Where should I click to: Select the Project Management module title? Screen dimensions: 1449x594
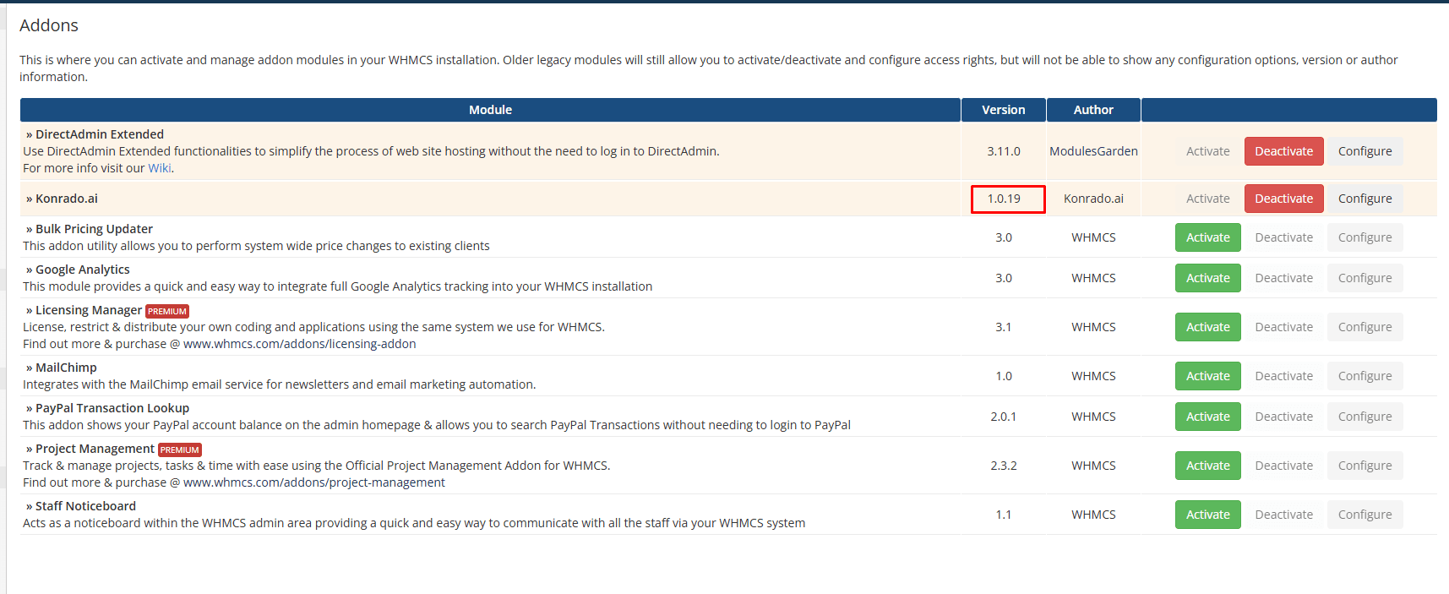[95, 449]
